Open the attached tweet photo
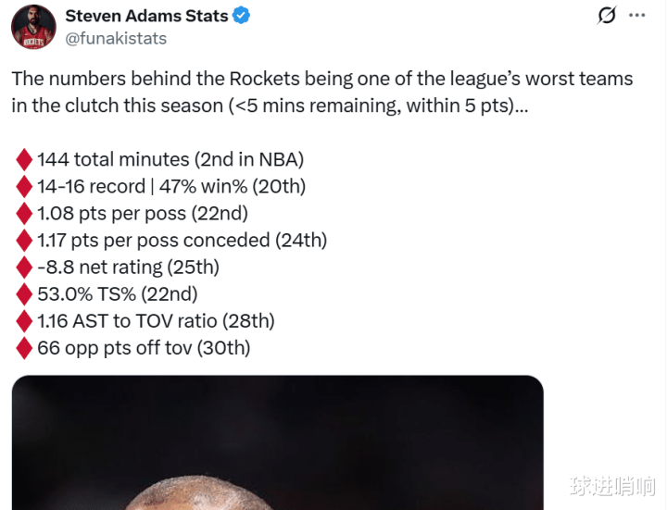Image resolution: width=667 pixels, height=510 pixels. pyautogui.click(x=277, y=442)
